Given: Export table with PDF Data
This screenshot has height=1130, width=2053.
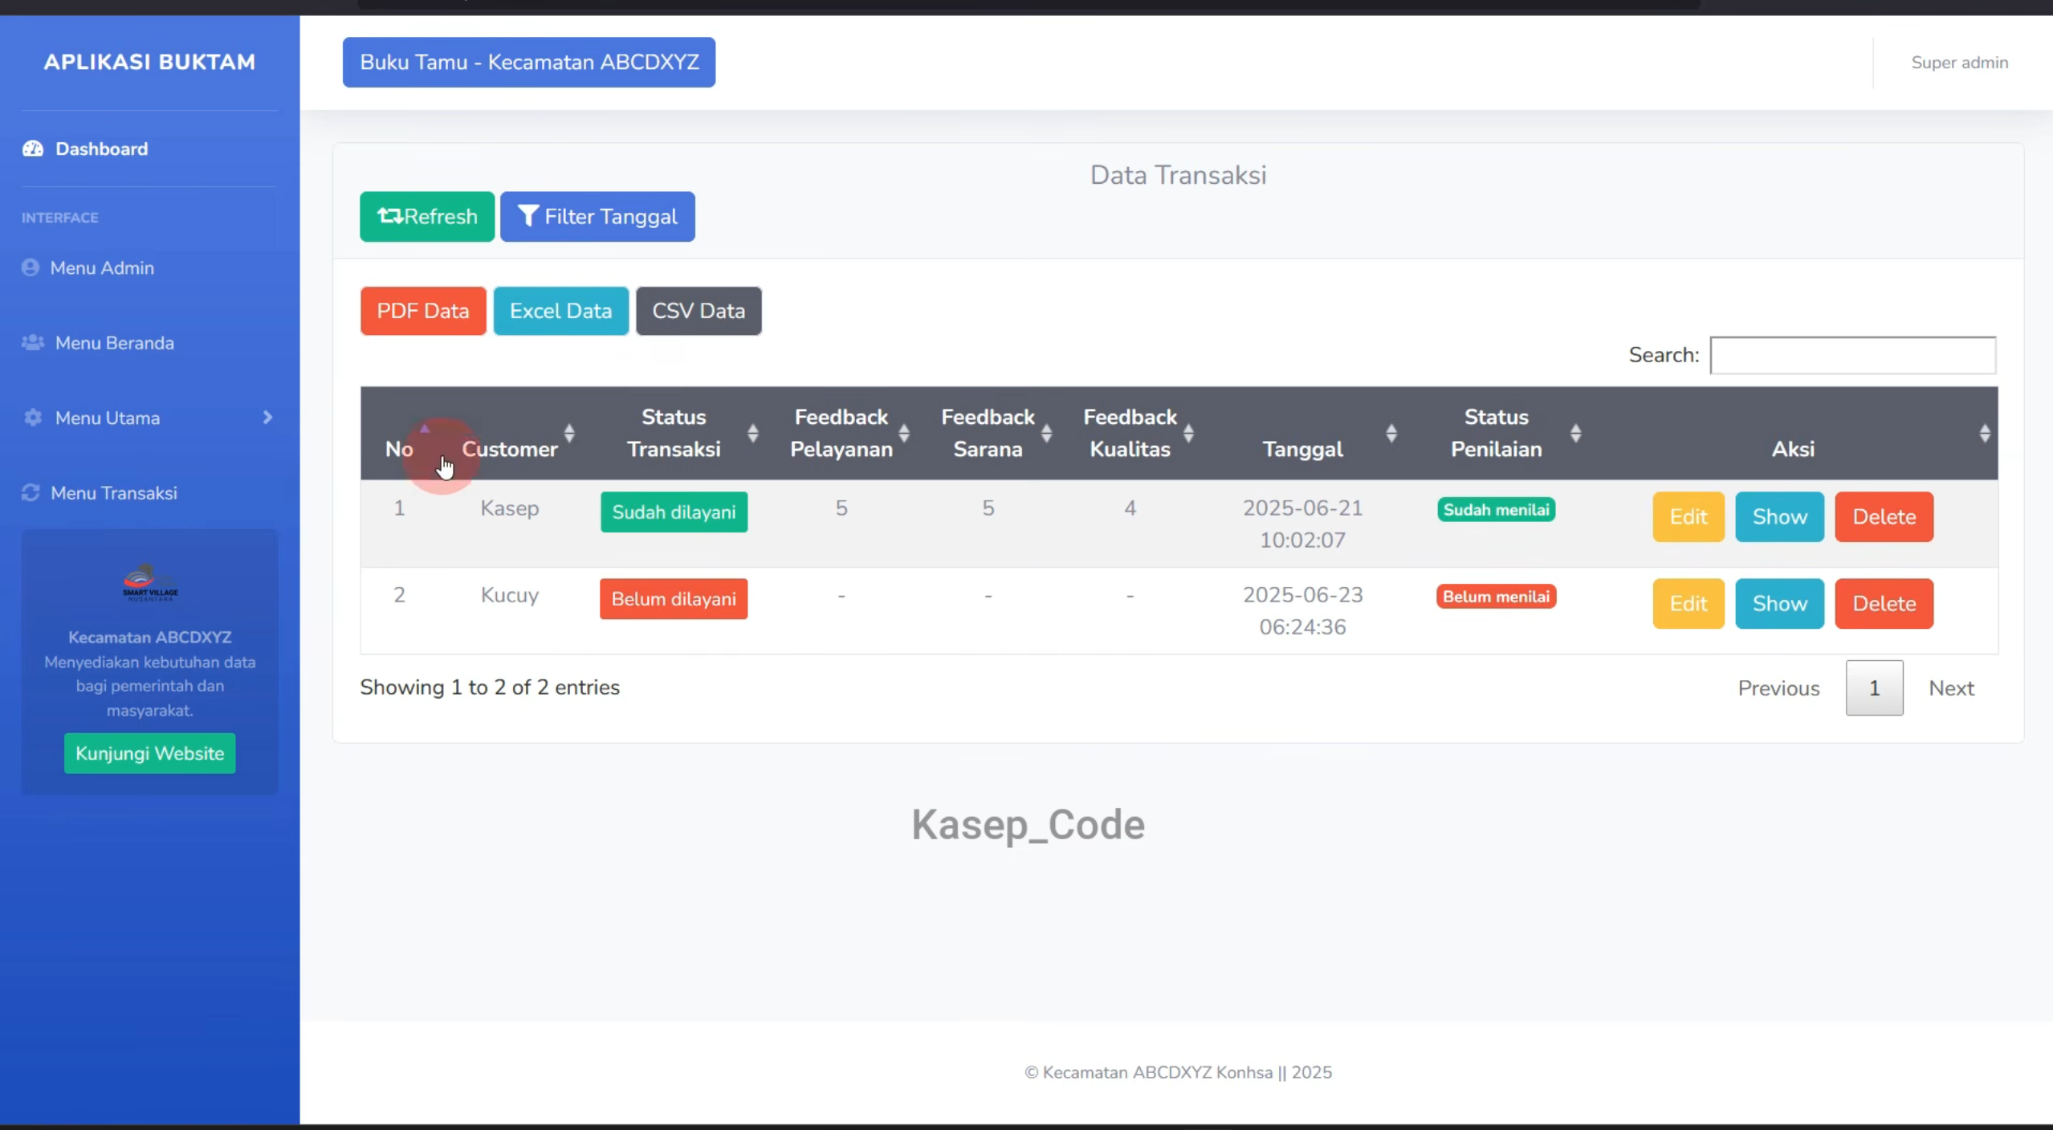Looking at the screenshot, I should pyautogui.click(x=423, y=311).
